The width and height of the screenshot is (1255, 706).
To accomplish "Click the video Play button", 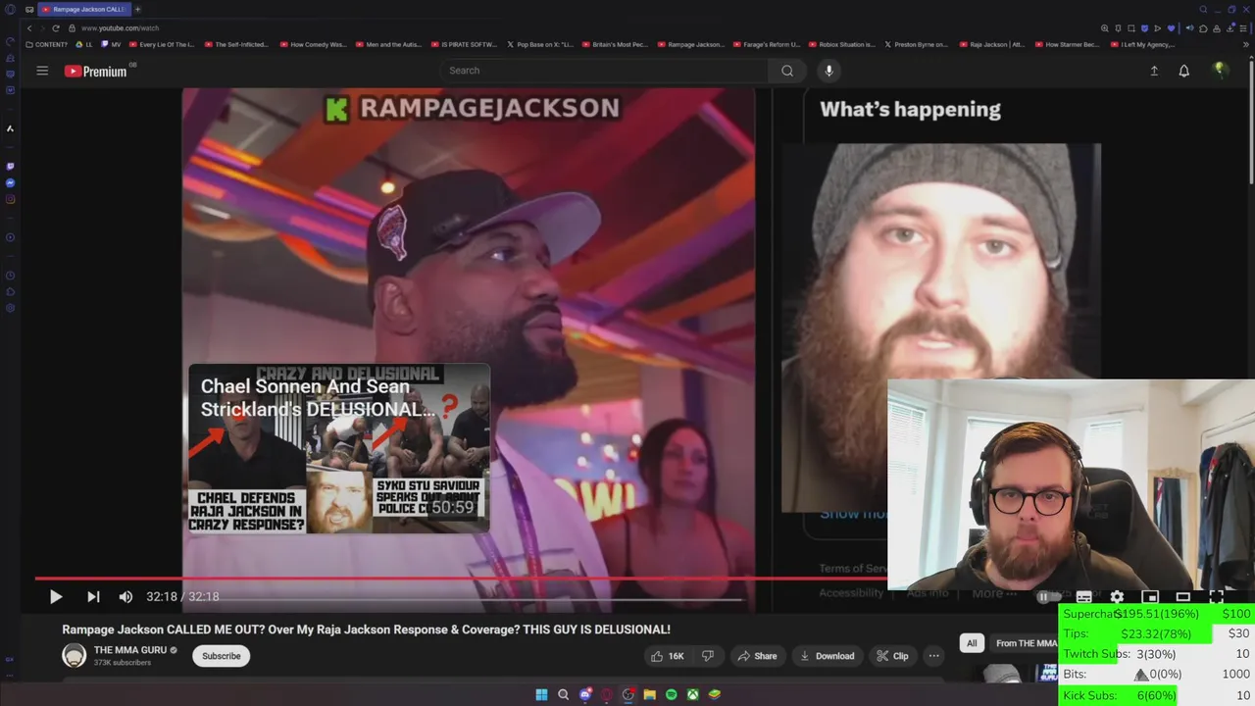I will pos(56,596).
